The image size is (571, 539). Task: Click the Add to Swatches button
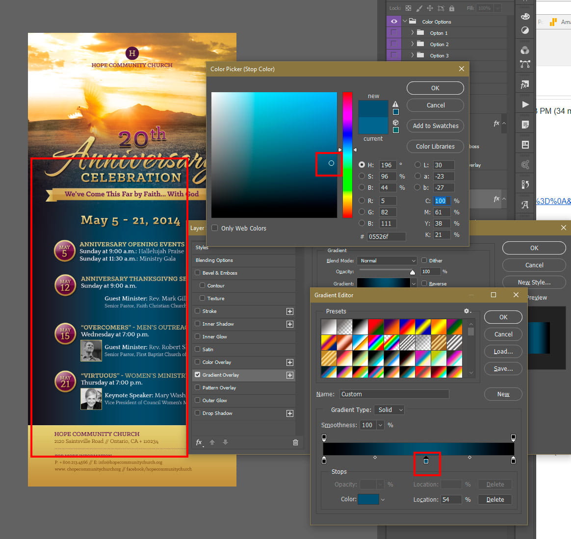click(x=435, y=126)
